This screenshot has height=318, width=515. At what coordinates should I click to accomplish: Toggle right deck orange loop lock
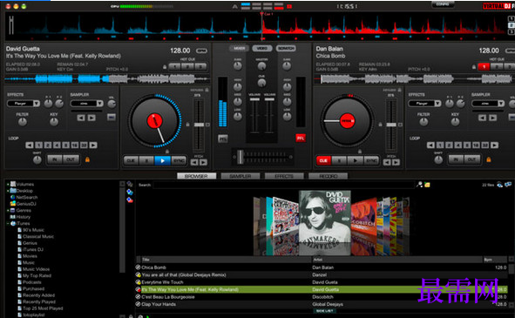pos(489,159)
